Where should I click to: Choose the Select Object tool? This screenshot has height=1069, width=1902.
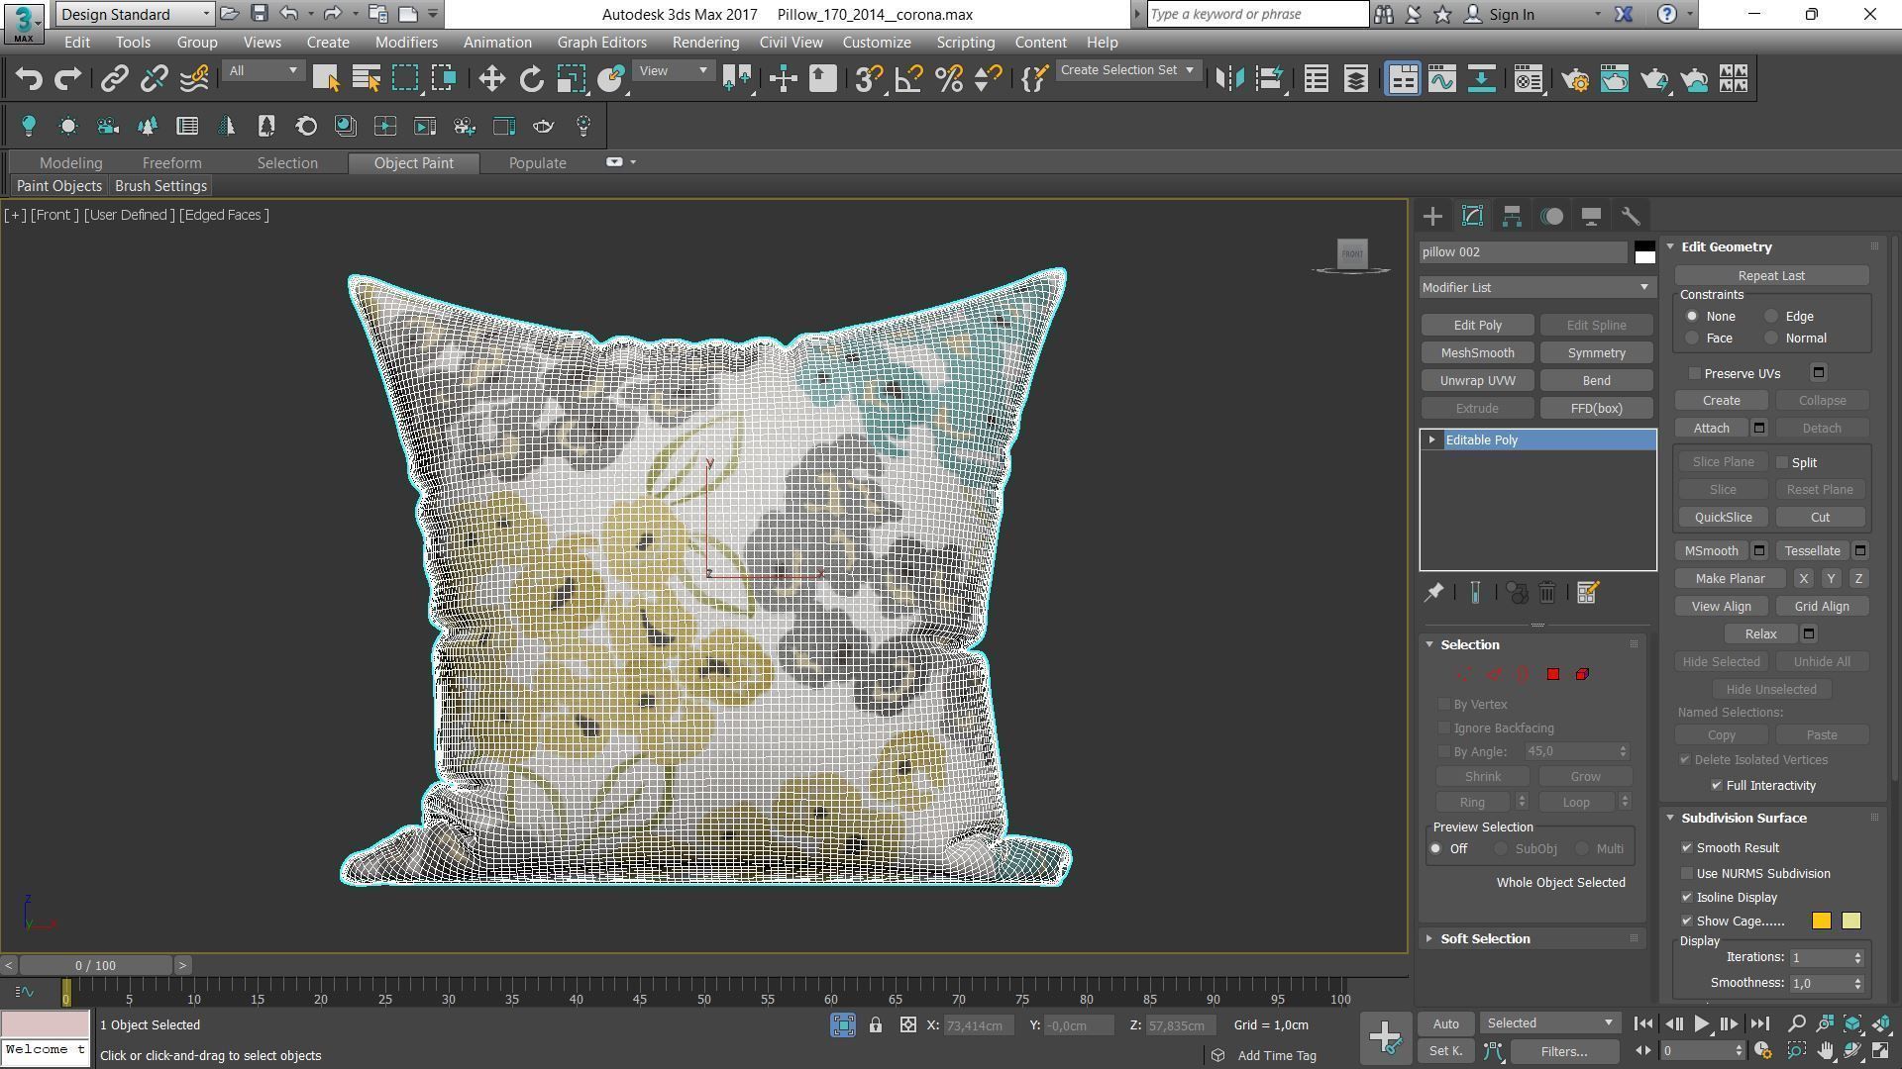(325, 79)
